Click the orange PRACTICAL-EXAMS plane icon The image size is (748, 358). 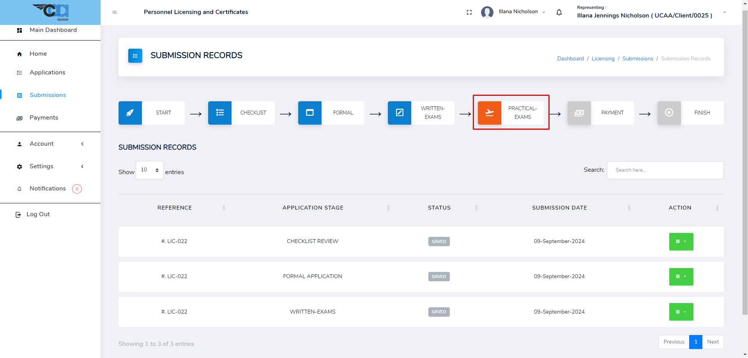[x=489, y=113]
